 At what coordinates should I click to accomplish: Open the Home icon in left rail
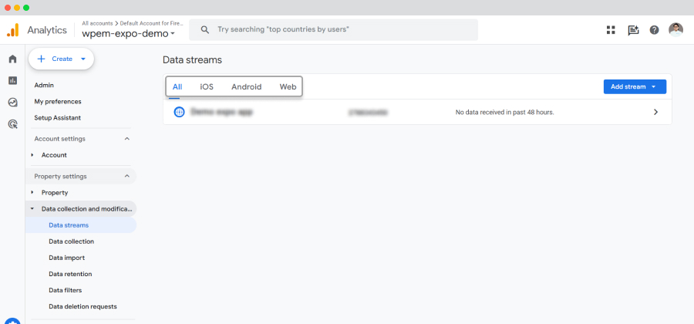pyautogui.click(x=12, y=59)
